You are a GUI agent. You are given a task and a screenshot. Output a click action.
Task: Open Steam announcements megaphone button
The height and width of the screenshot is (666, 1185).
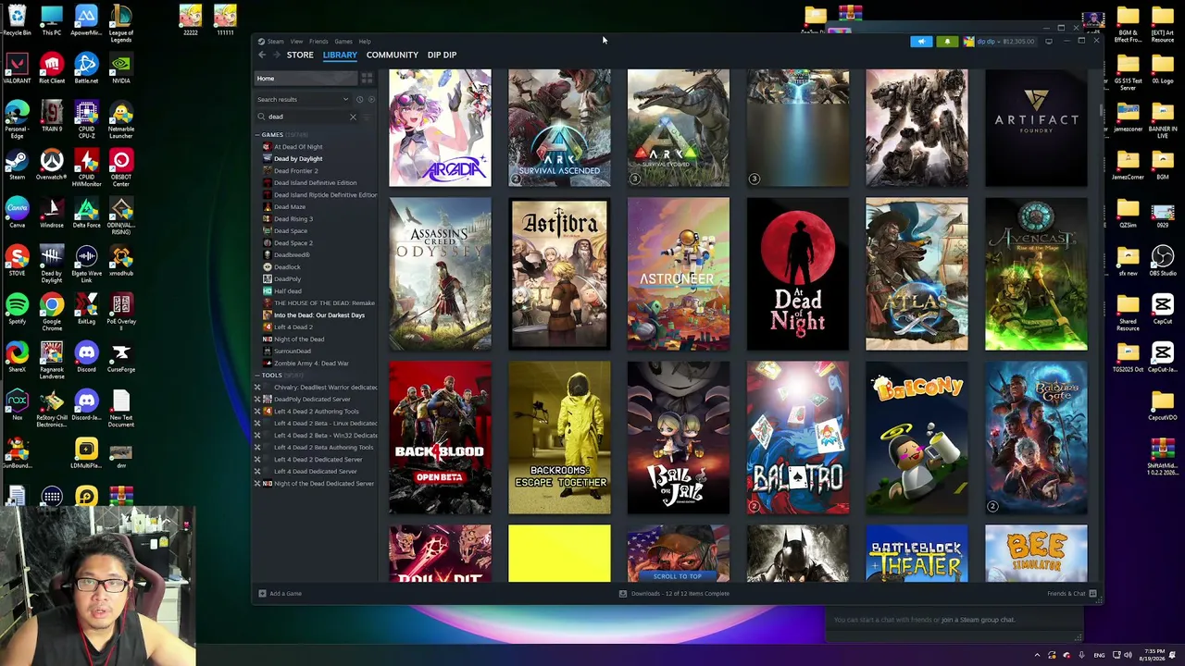click(921, 41)
